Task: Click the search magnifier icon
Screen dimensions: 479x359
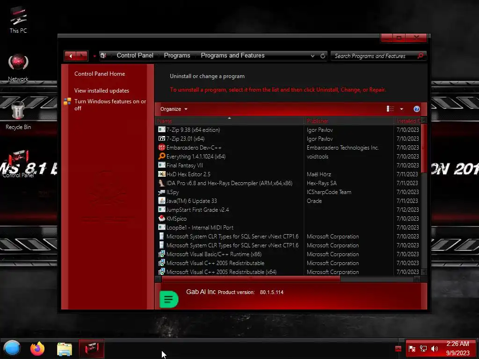Action: (x=421, y=56)
